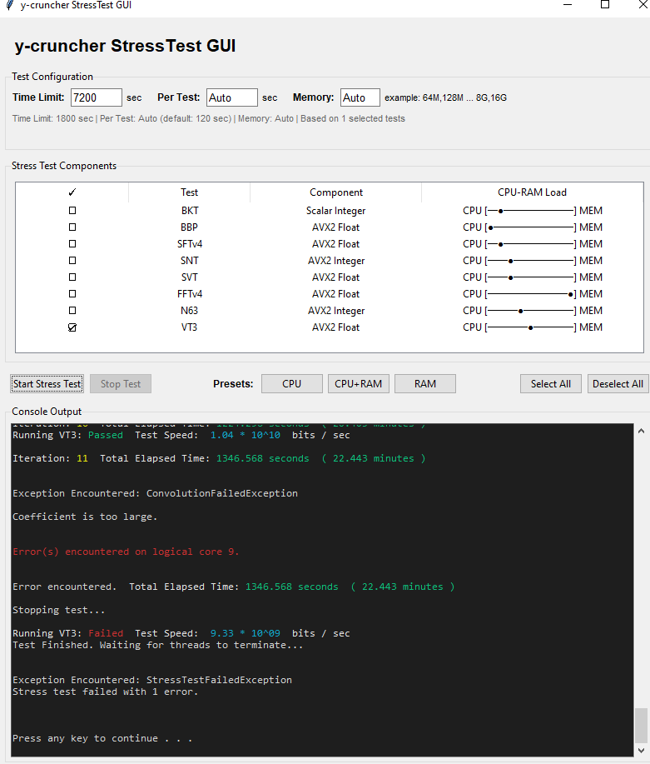Click the console scrollbar thumb
This screenshot has width=650, height=764.
point(641,726)
